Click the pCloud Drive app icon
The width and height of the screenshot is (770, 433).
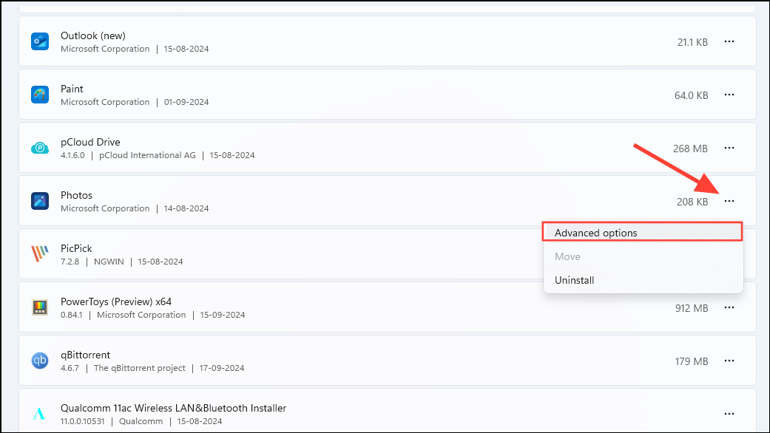40,148
